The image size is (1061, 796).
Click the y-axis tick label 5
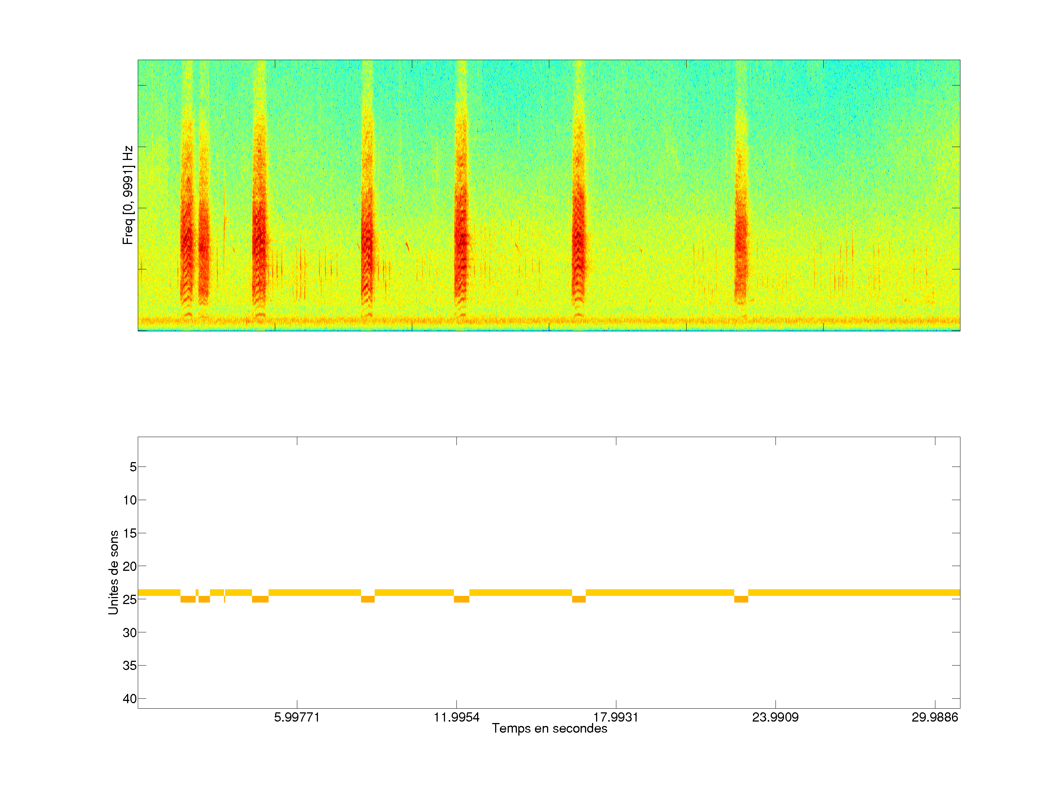coord(133,467)
